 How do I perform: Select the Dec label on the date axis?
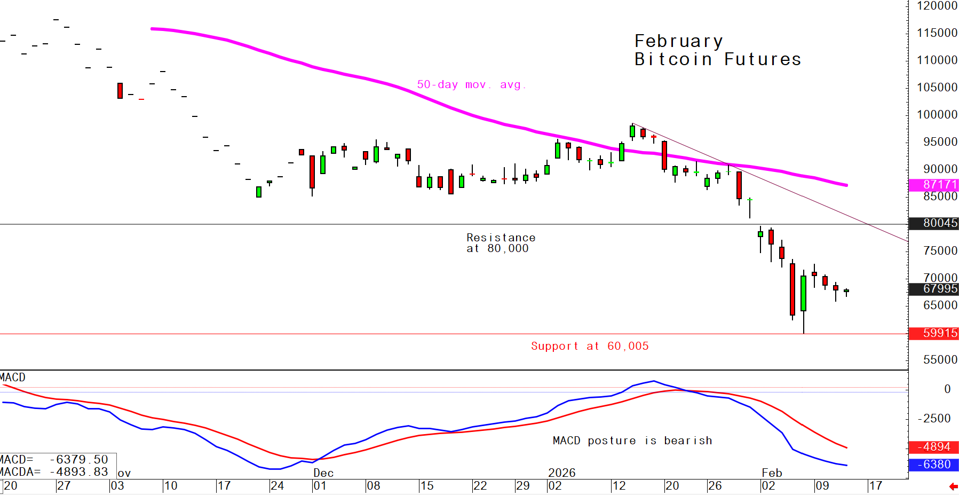point(324,473)
